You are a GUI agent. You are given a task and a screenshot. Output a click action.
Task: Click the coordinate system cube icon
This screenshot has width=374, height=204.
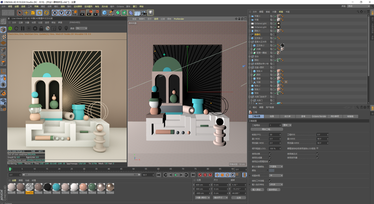point(75,13)
